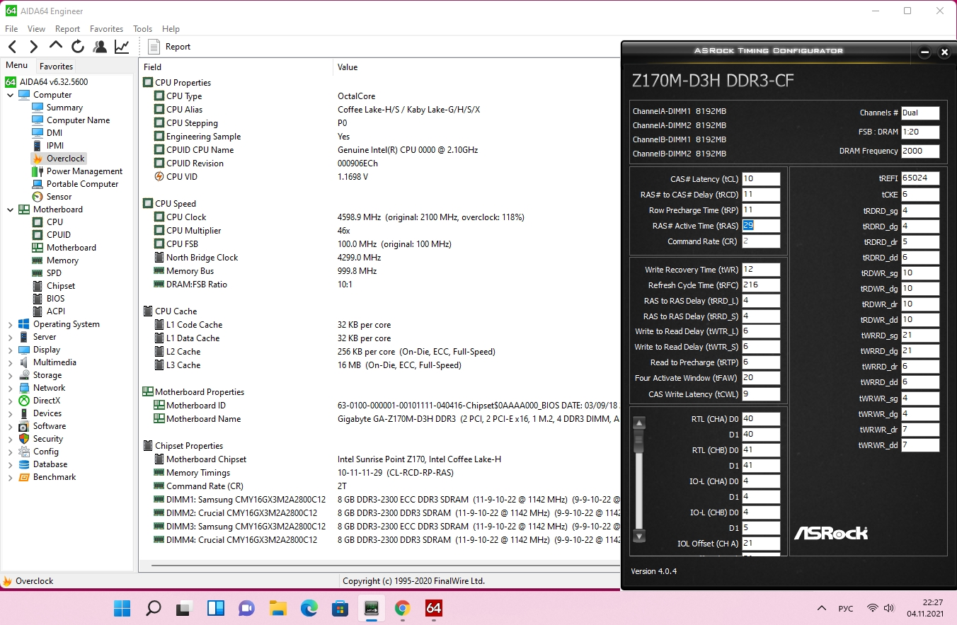Expand the Operating System node
957x625 pixels.
tap(10, 324)
